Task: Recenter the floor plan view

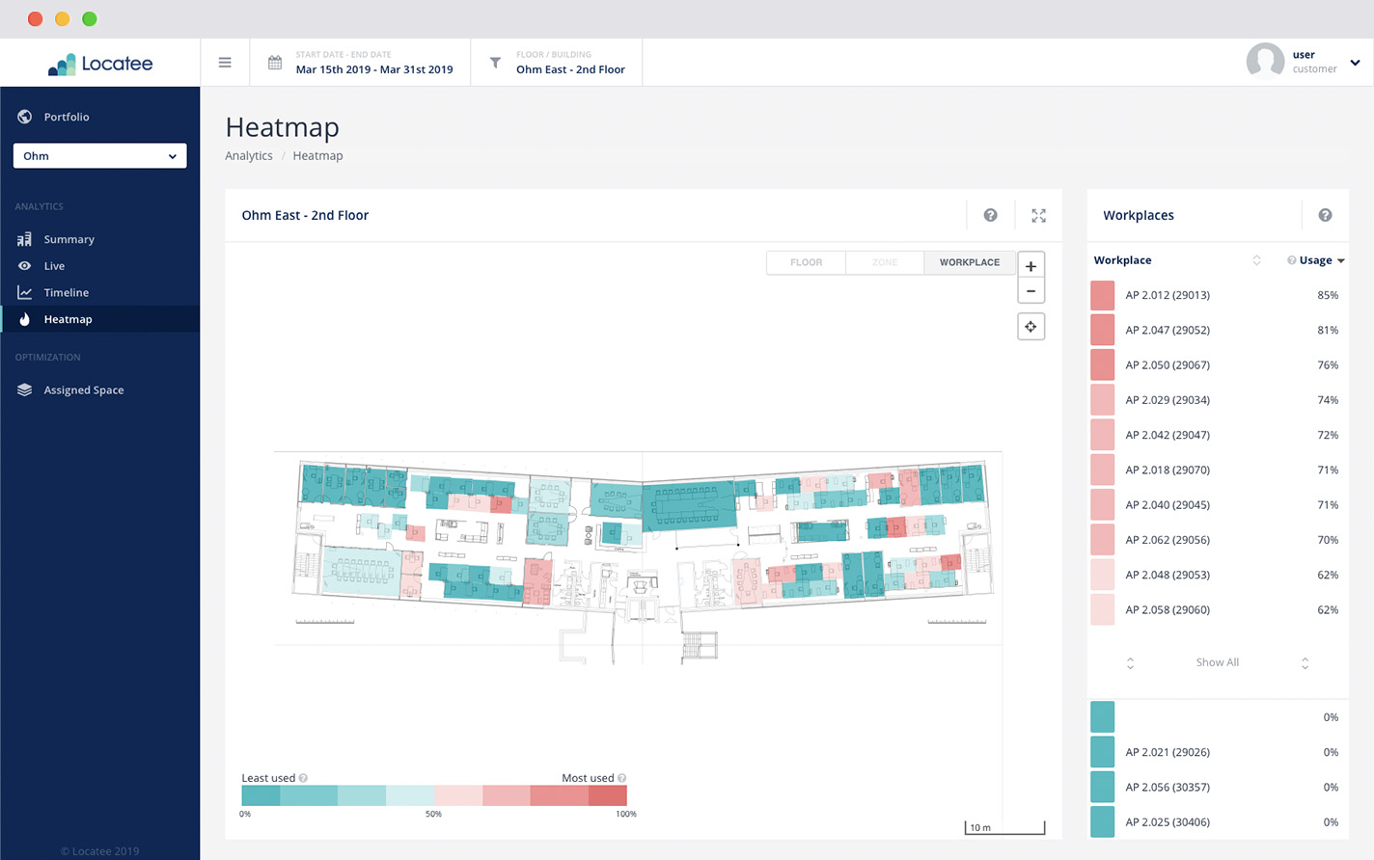Action: [x=1030, y=327]
